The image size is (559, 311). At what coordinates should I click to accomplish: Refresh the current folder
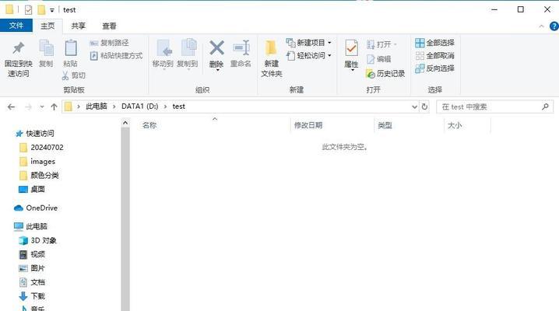[424, 107]
